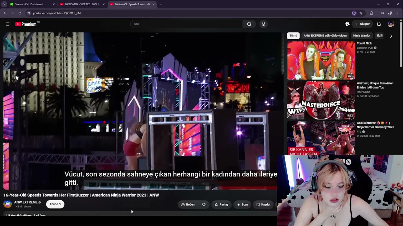The width and height of the screenshot is (403, 226).
Task: Expand filter chips with right chevron
Action: tap(391, 36)
